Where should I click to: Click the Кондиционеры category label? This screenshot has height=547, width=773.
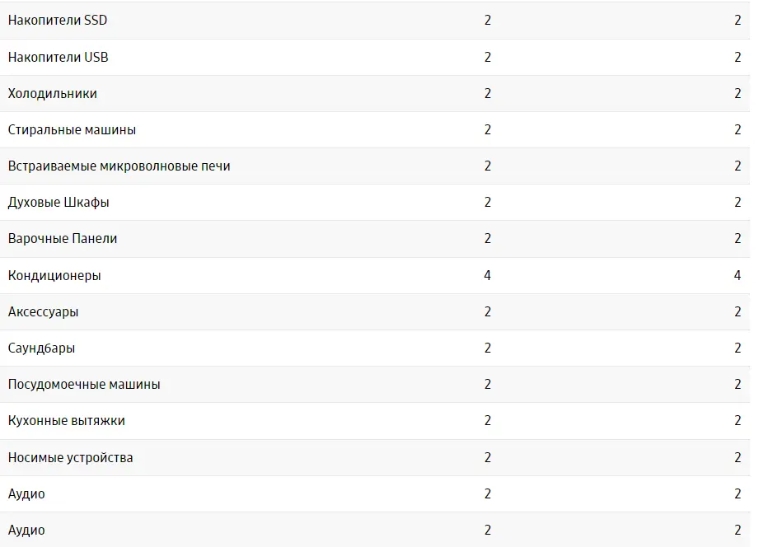(54, 275)
